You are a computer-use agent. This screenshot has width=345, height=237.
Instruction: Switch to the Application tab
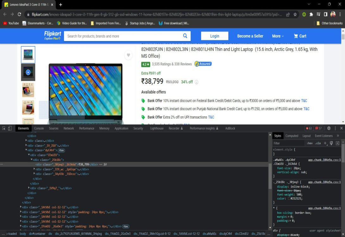point(121,128)
